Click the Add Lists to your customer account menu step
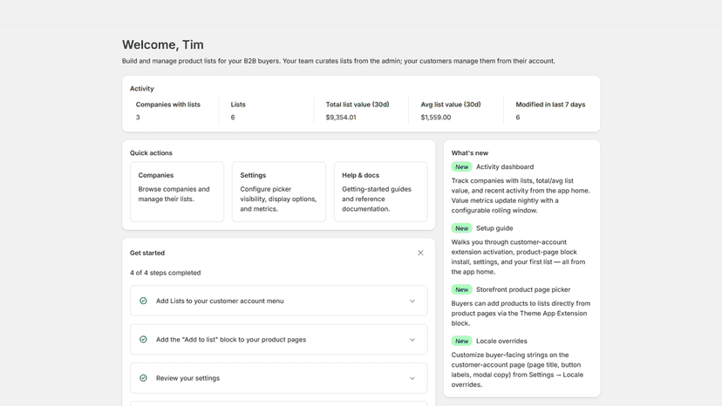Image resolution: width=722 pixels, height=406 pixels. pos(278,301)
